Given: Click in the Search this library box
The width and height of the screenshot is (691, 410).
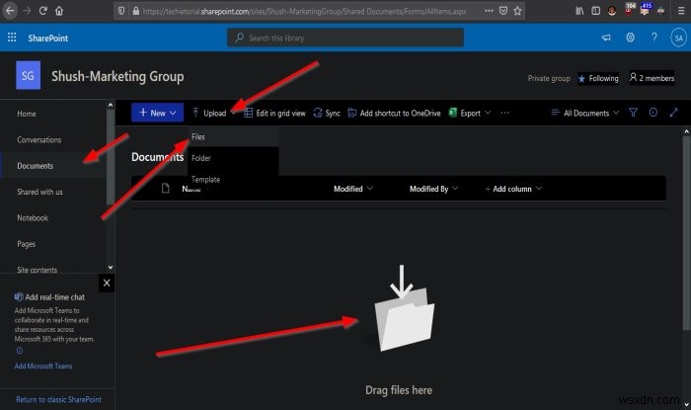Looking at the screenshot, I should [345, 38].
